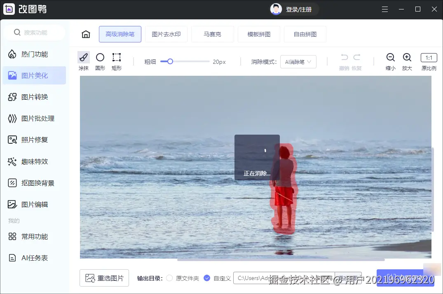Zoom out with the 缩小 icon
This screenshot has width=443, height=294.
pyautogui.click(x=390, y=57)
